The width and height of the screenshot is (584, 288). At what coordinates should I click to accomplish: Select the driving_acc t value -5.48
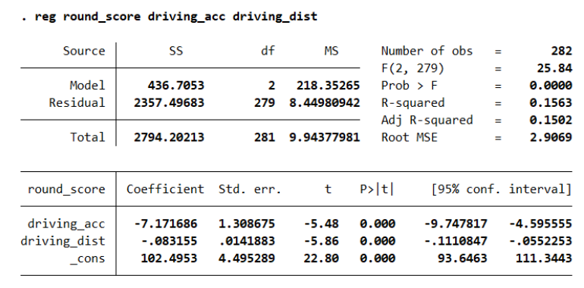(x=322, y=224)
